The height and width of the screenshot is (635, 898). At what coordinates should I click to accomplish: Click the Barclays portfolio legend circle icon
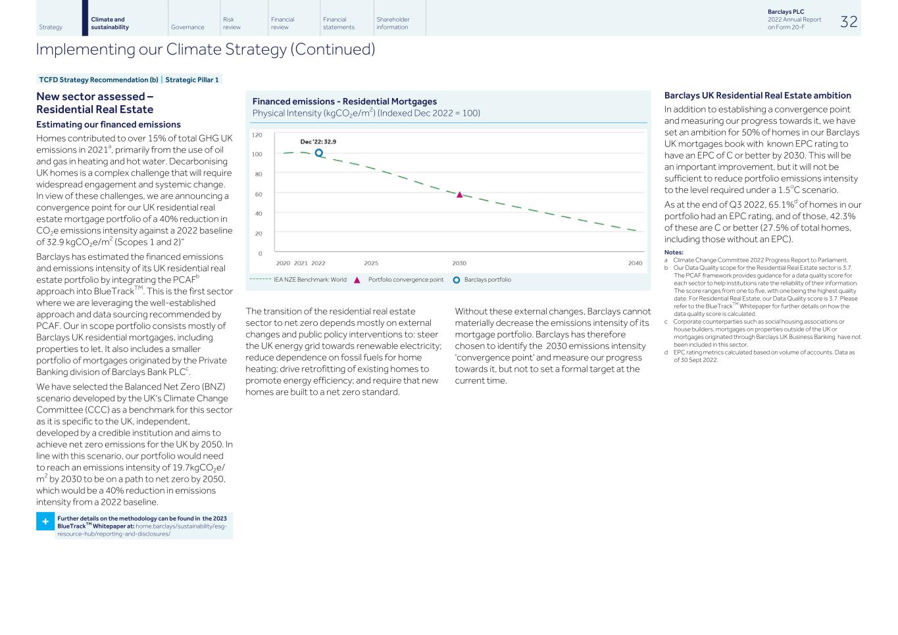457,280
